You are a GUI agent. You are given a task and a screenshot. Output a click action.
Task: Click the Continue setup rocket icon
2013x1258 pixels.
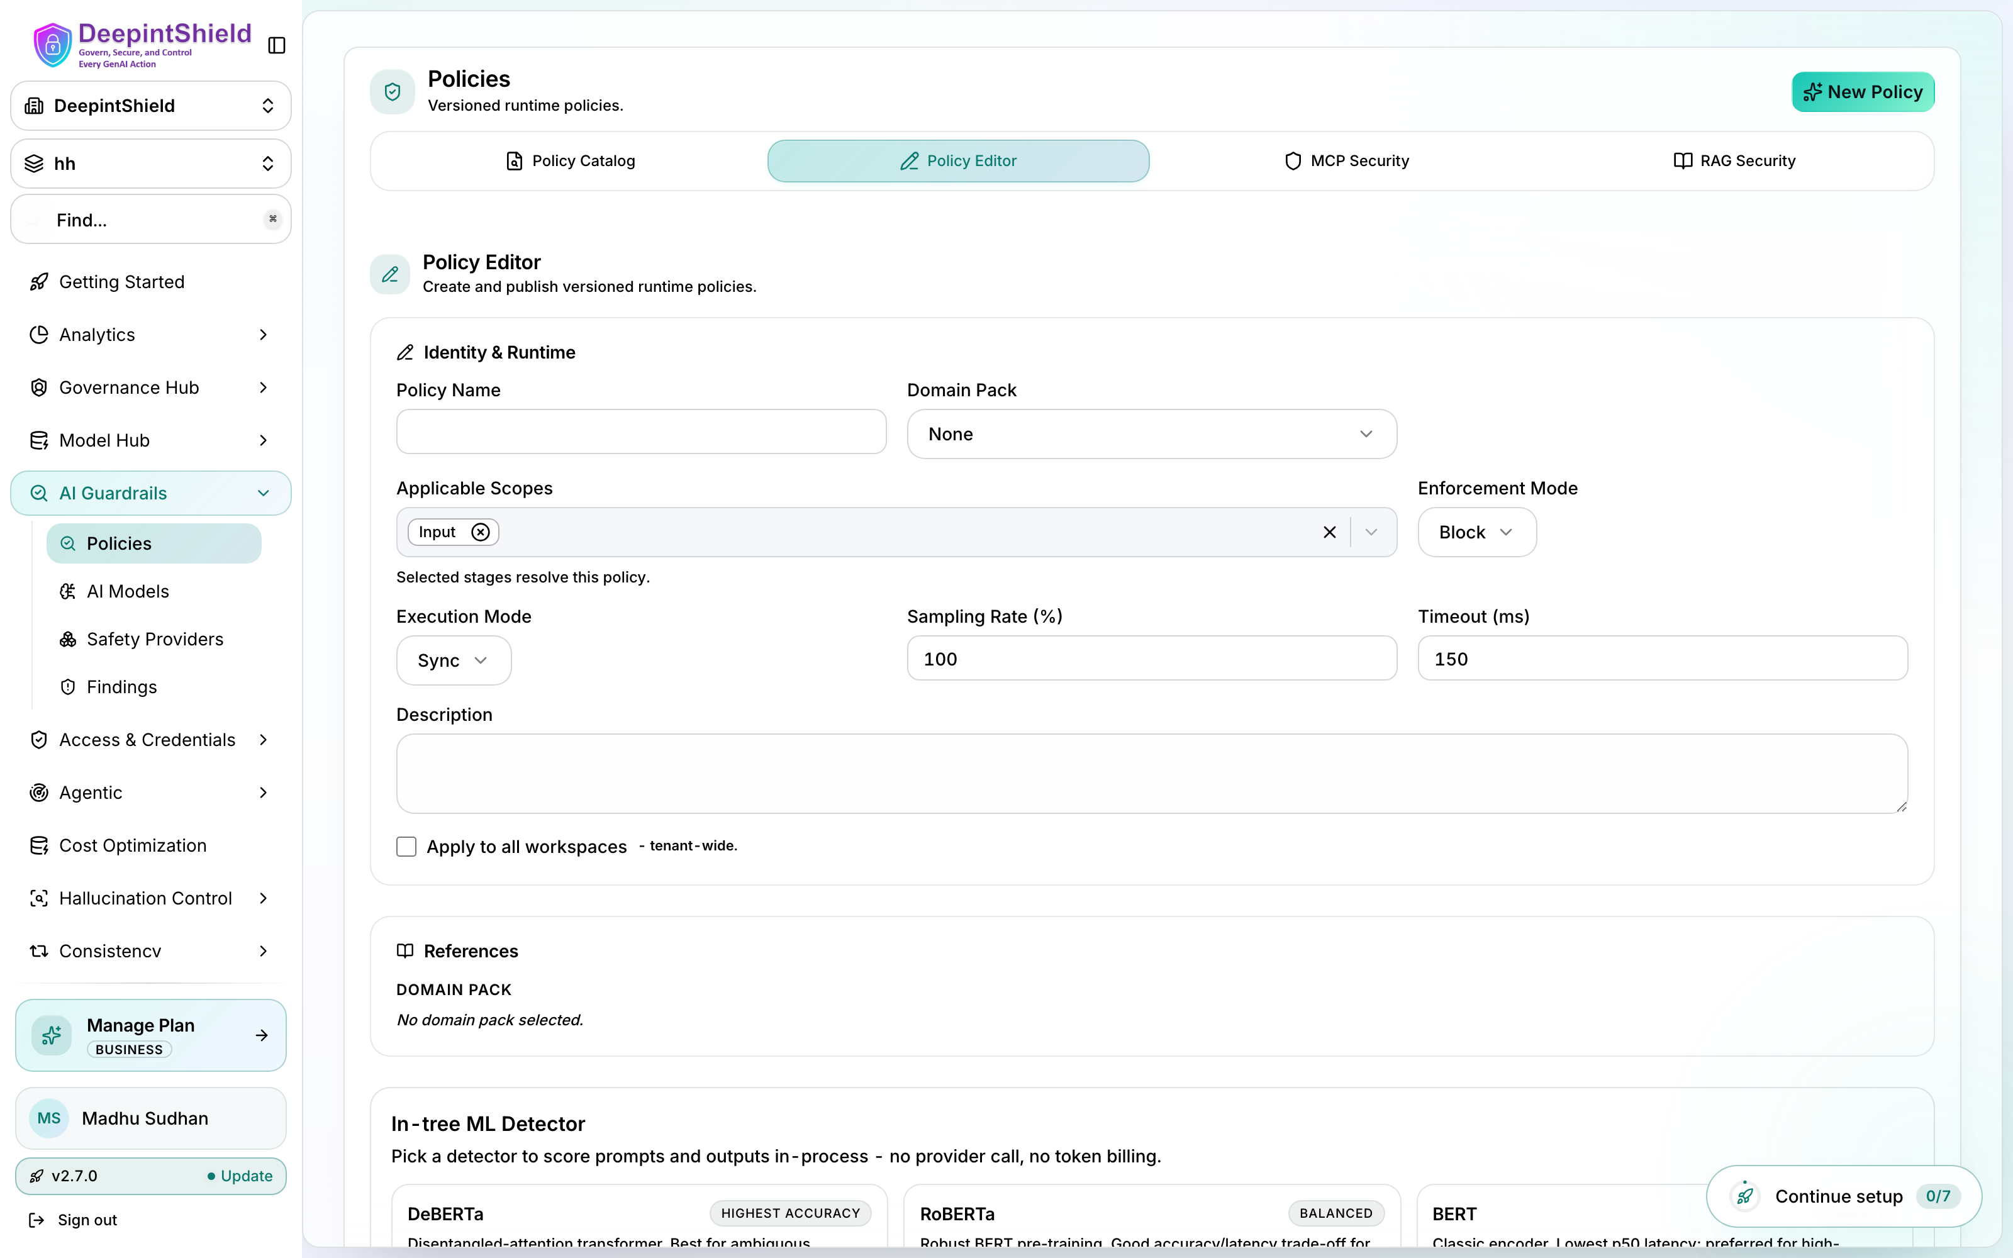tap(1744, 1196)
